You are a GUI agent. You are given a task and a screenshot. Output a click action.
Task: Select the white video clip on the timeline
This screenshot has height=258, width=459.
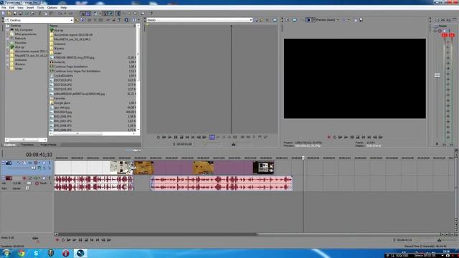point(94,168)
